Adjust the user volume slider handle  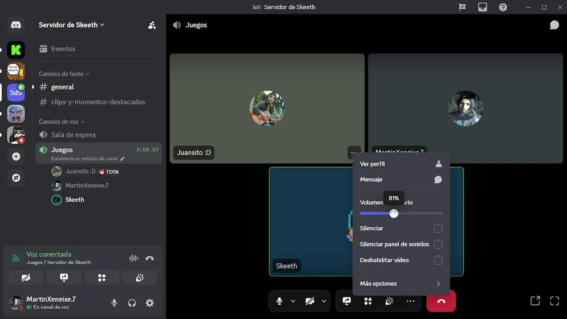pos(394,213)
